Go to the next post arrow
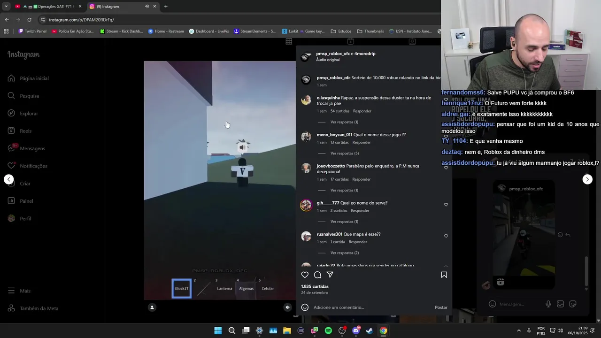 click(587, 179)
